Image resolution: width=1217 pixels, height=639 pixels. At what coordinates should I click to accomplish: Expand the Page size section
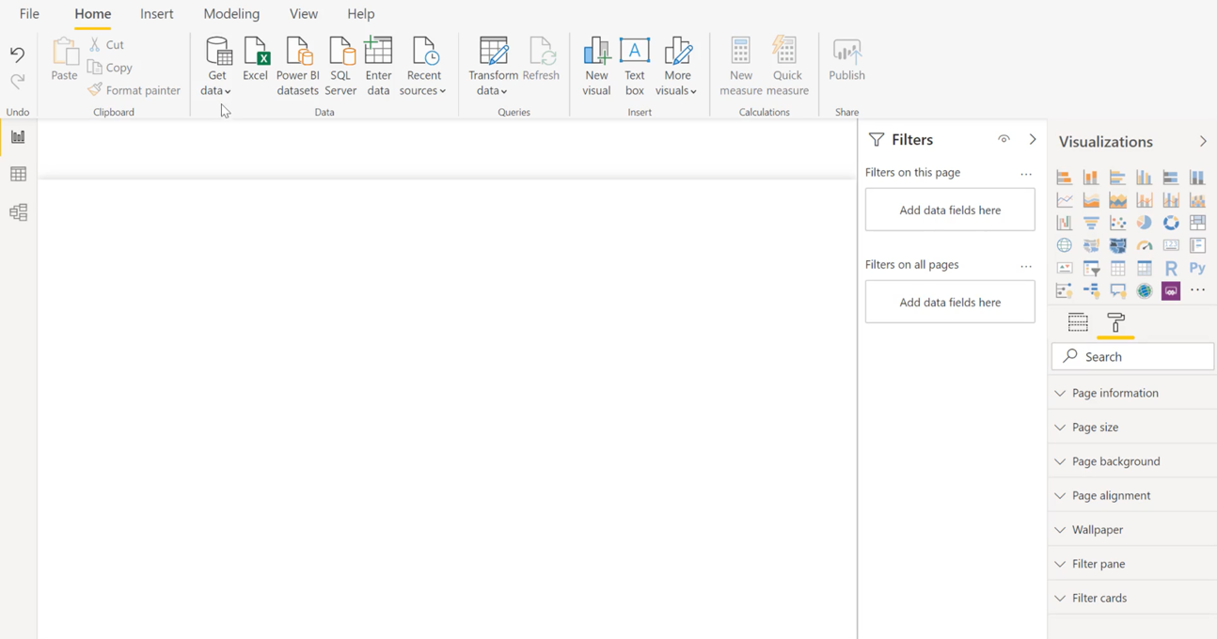pos(1132,427)
